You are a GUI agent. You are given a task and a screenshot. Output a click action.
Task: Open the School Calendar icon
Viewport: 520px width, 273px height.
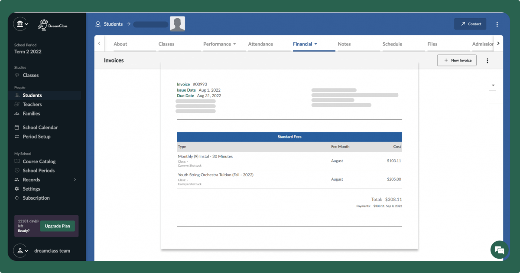16,127
